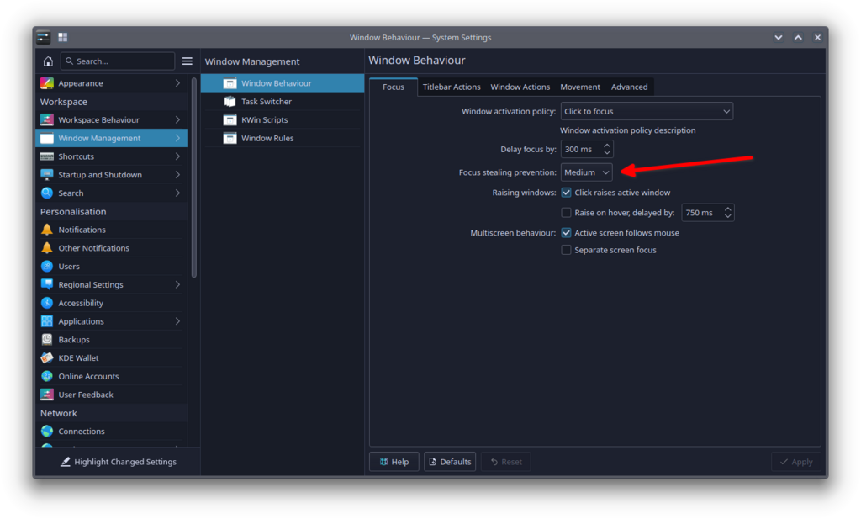
Task: Open the Online Accounts settings
Action: point(88,377)
